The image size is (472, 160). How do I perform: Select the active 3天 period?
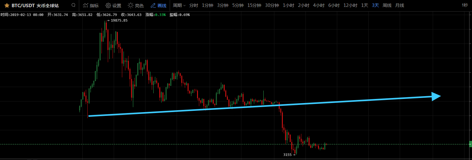375,5
